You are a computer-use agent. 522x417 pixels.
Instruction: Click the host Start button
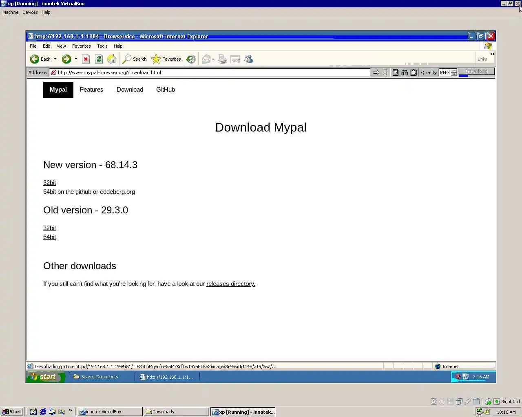pos(12,412)
